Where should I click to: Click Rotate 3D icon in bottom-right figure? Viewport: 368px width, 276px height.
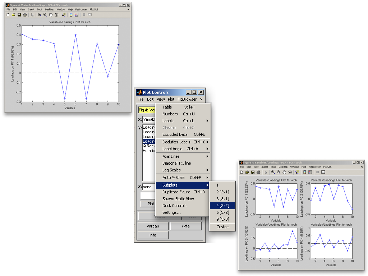(x=290, y=172)
